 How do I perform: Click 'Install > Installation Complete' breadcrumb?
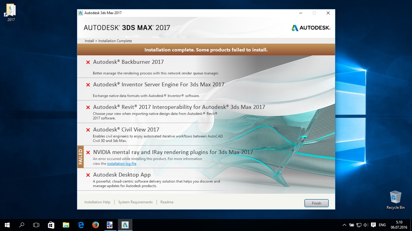point(108,41)
